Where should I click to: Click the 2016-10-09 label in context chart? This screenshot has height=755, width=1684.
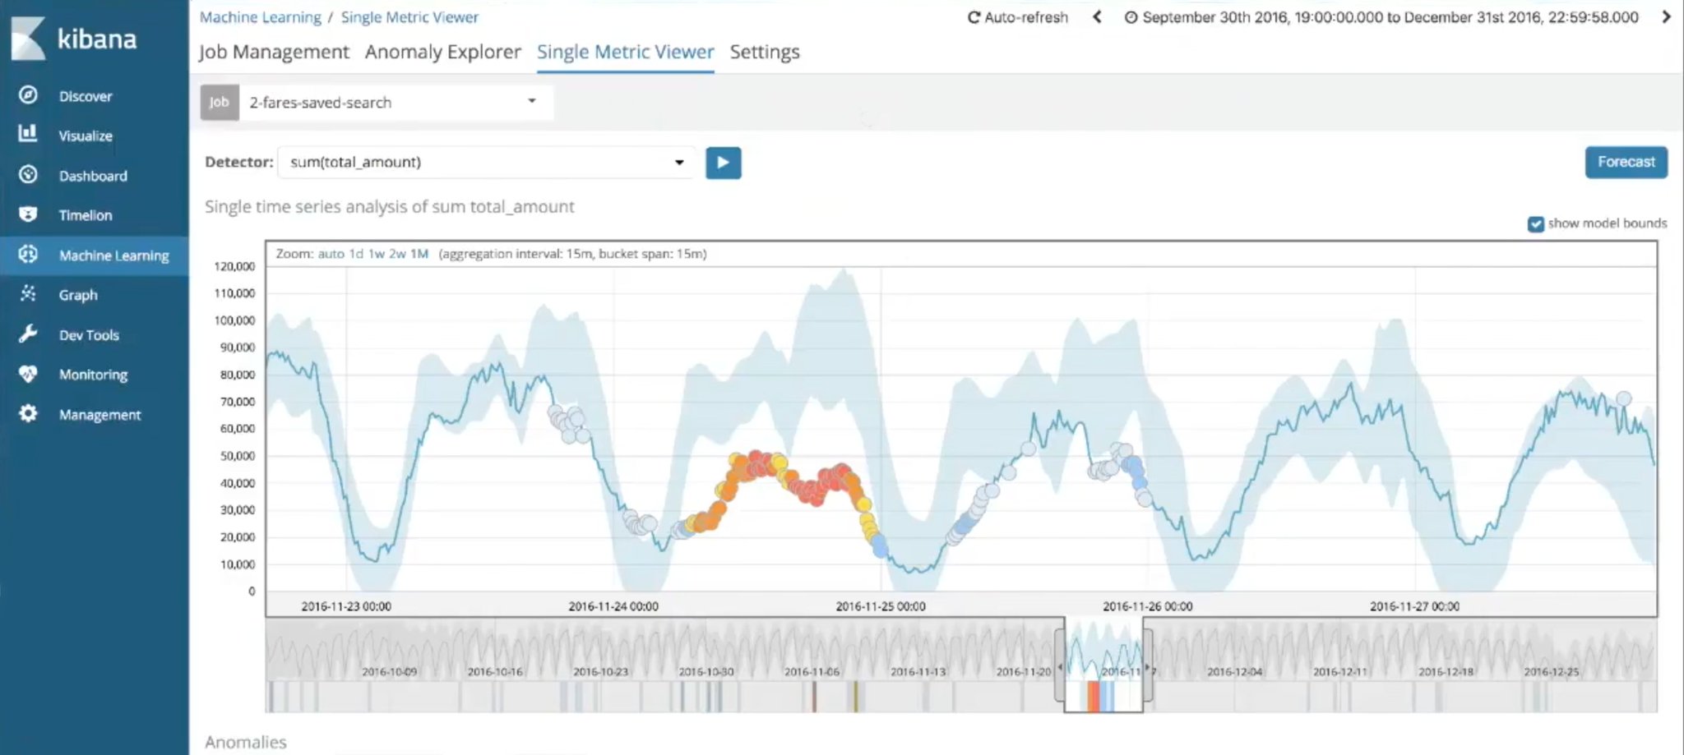[389, 672]
